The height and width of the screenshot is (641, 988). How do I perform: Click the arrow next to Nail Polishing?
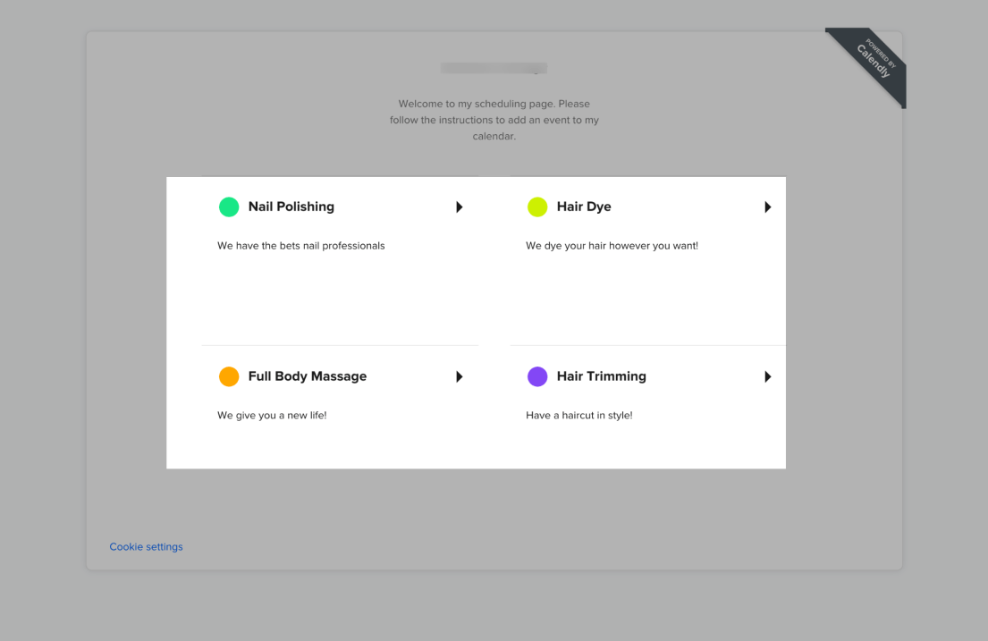[460, 207]
